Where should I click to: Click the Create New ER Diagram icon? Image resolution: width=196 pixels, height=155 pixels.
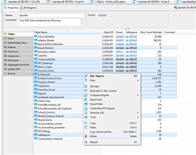click(x=86, y=108)
